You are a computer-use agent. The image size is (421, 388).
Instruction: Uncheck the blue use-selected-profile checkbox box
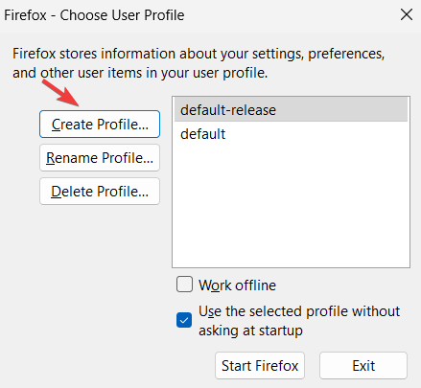coord(184,320)
